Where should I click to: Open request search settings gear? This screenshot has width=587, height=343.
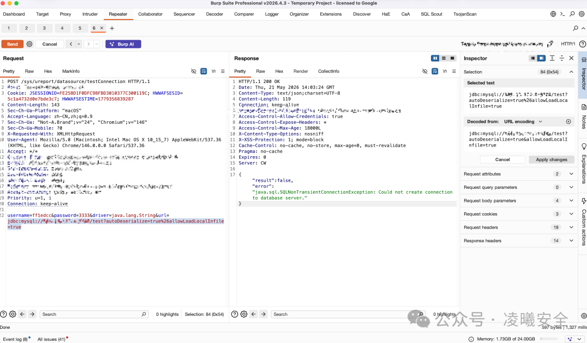click(13, 314)
